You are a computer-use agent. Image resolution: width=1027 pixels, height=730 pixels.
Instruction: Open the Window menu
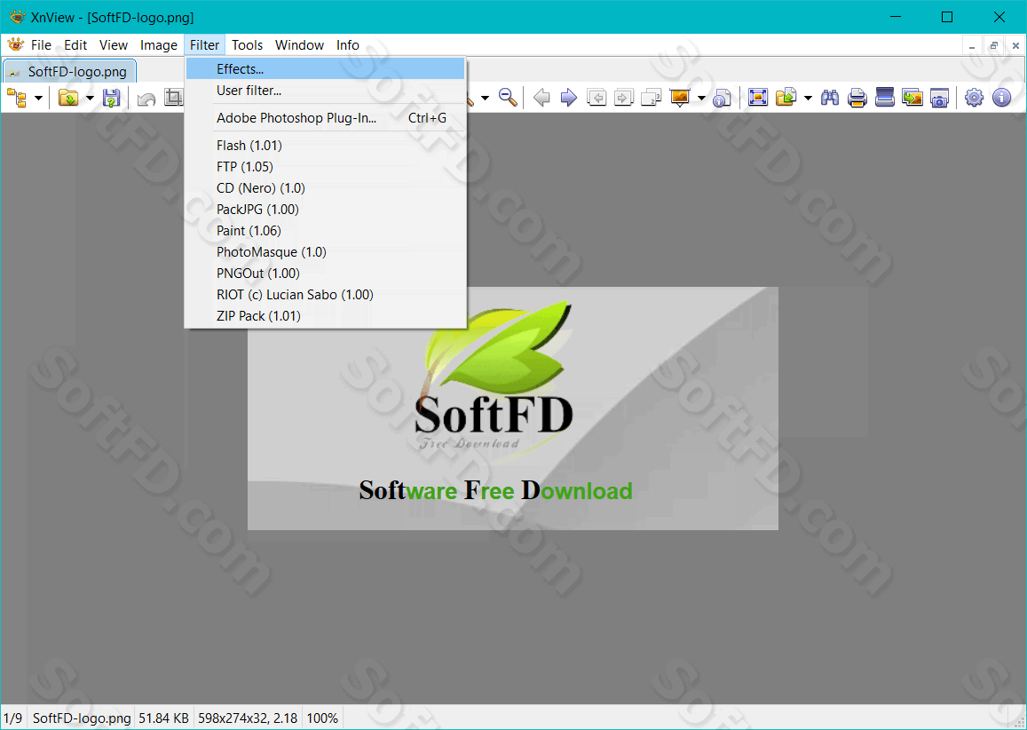[x=299, y=44]
